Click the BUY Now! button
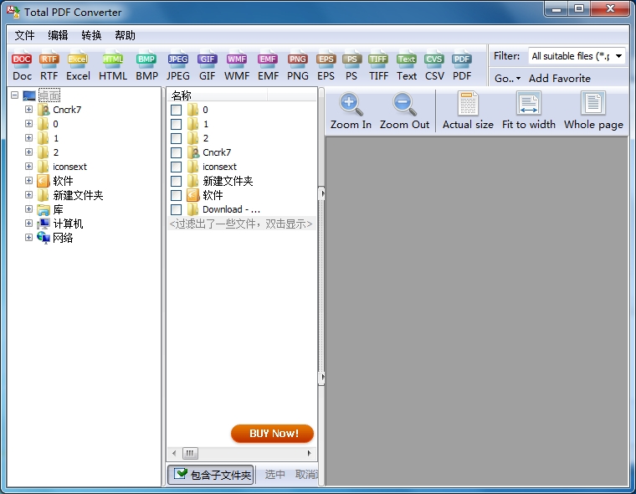 [x=273, y=434]
